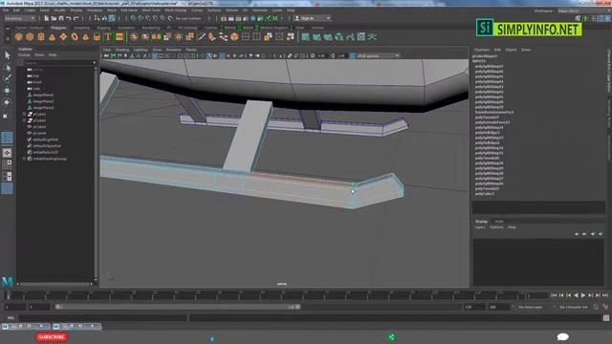The height and width of the screenshot is (344, 612).
Task: Open Layers menu in layer editor
Action: pyautogui.click(x=480, y=227)
